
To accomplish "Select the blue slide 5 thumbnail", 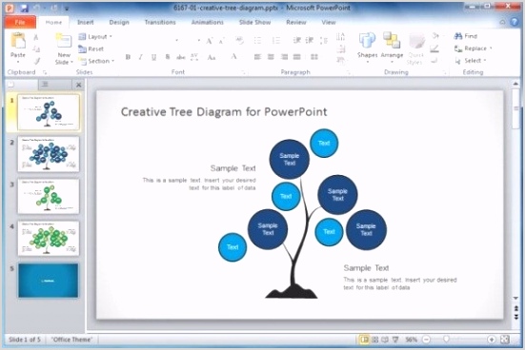I will pos(49,281).
